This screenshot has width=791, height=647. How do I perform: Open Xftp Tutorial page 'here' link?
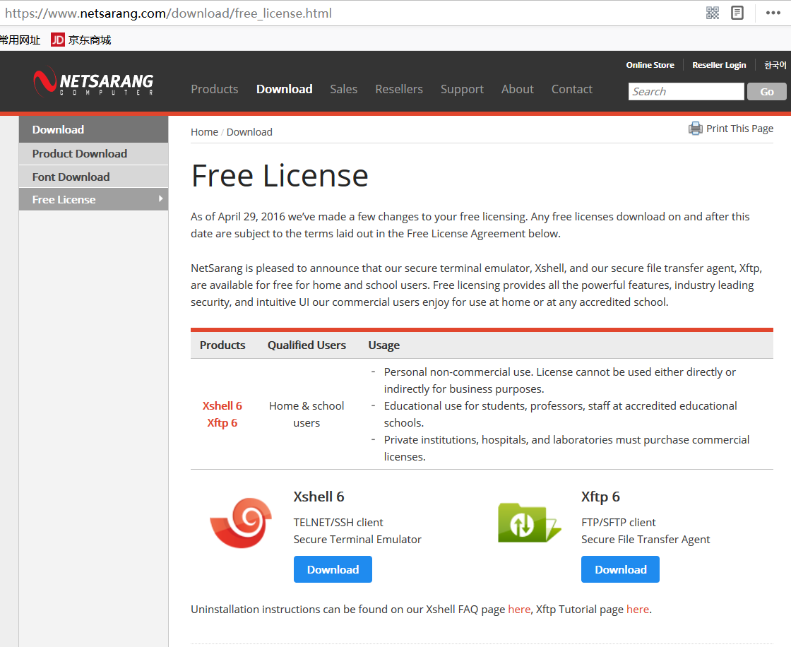(638, 609)
